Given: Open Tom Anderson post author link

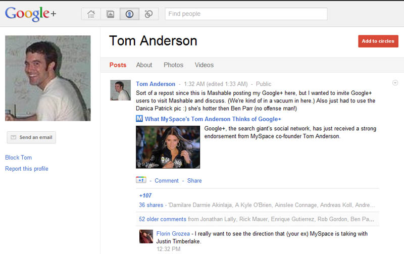Looking at the screenshot, I should tap(156, 84).
